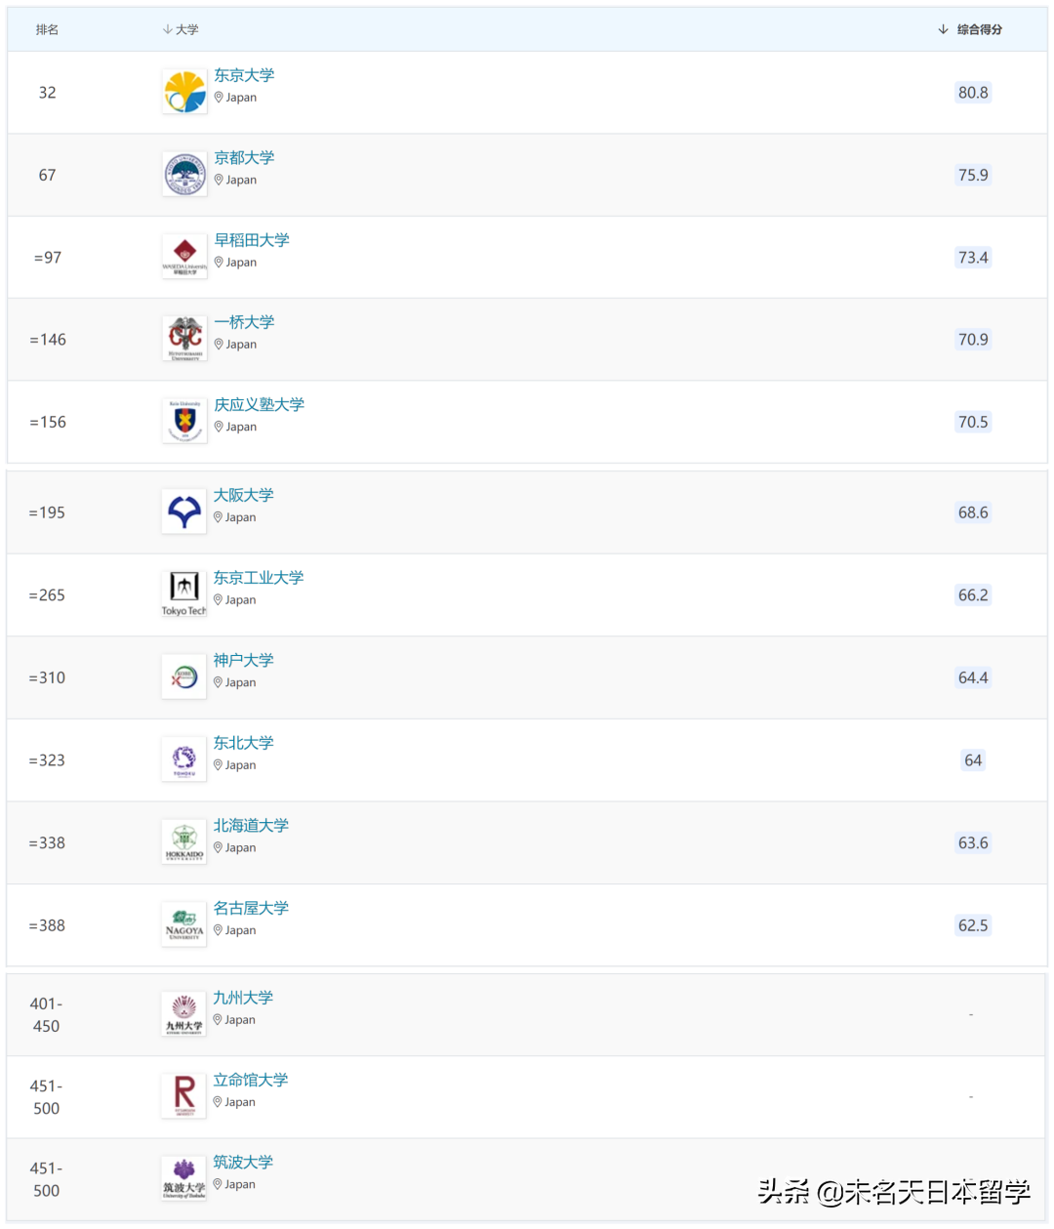
Task: Click the Hitotsubashi University crest logo
Action: coord(184,339)
